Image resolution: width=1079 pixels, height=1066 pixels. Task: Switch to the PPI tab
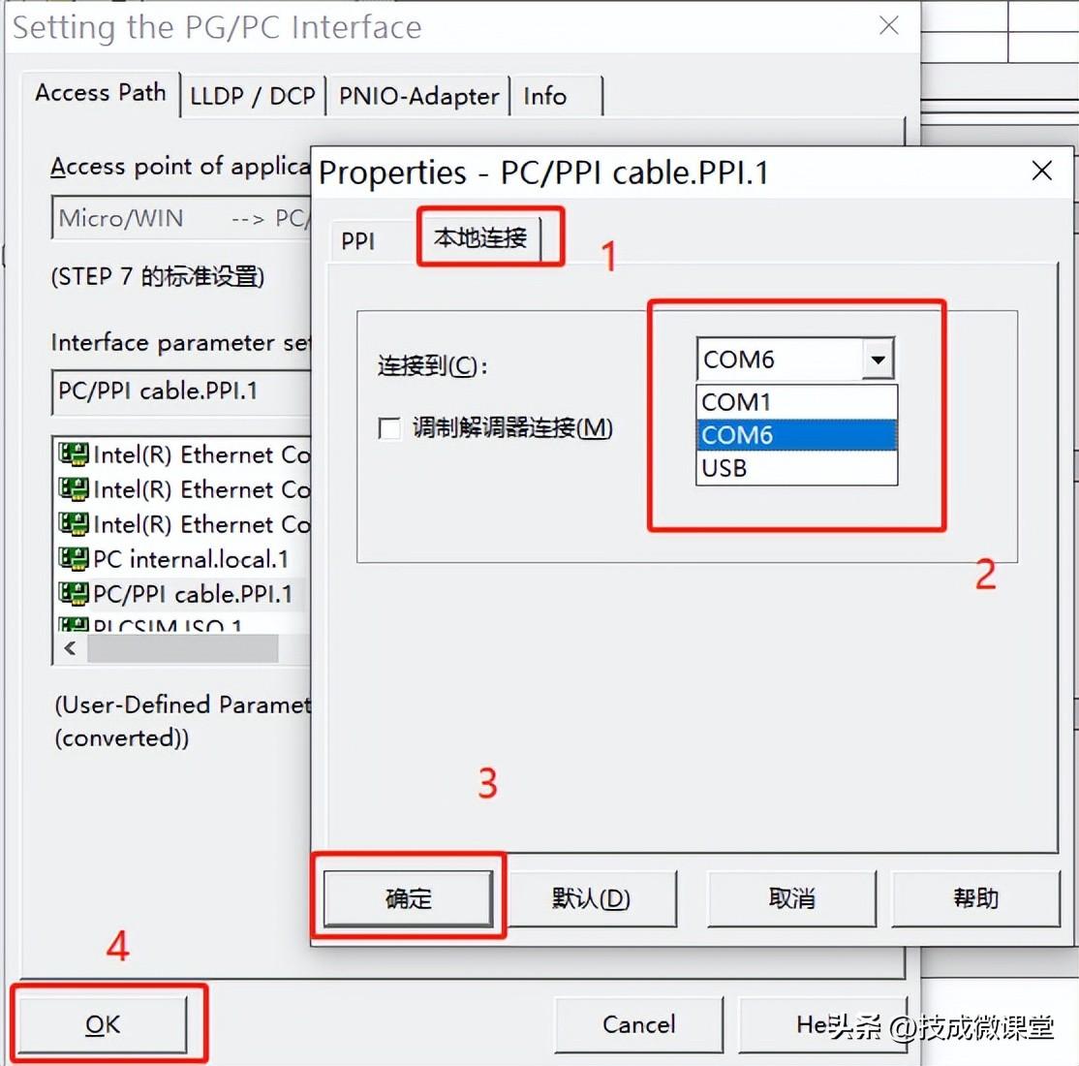tap(357, 241)
